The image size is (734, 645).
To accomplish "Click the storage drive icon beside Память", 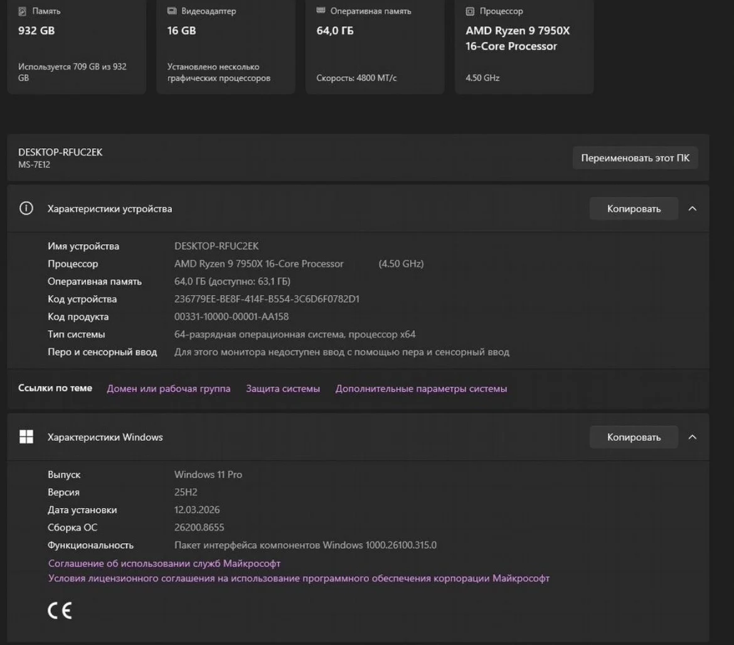I will [23, 11].
